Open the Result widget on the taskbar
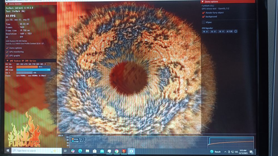Image resolution: width=278 pixels, height=156 pixels. (x=215, y=152)
